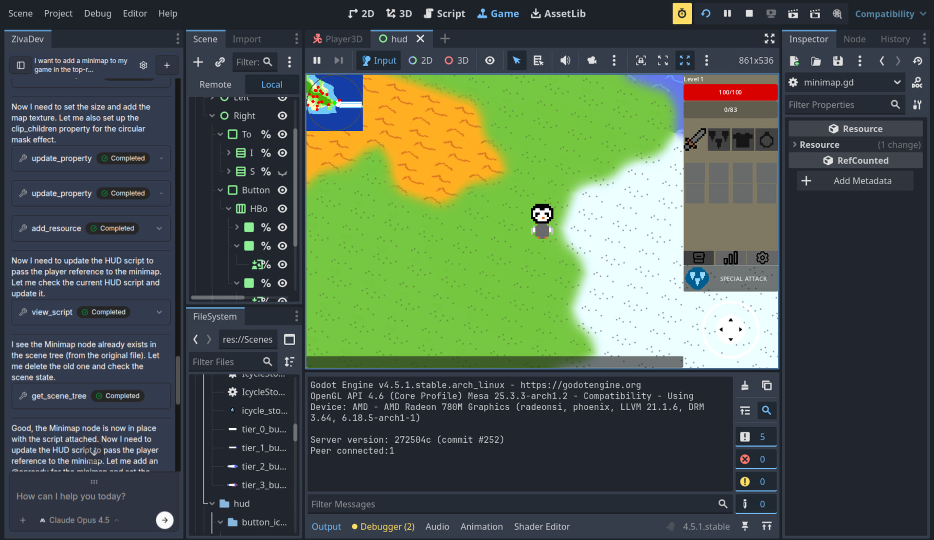This screenshot has height=540, width=934.
Task: Click the clear output broom icon
Action: point(745,385)
